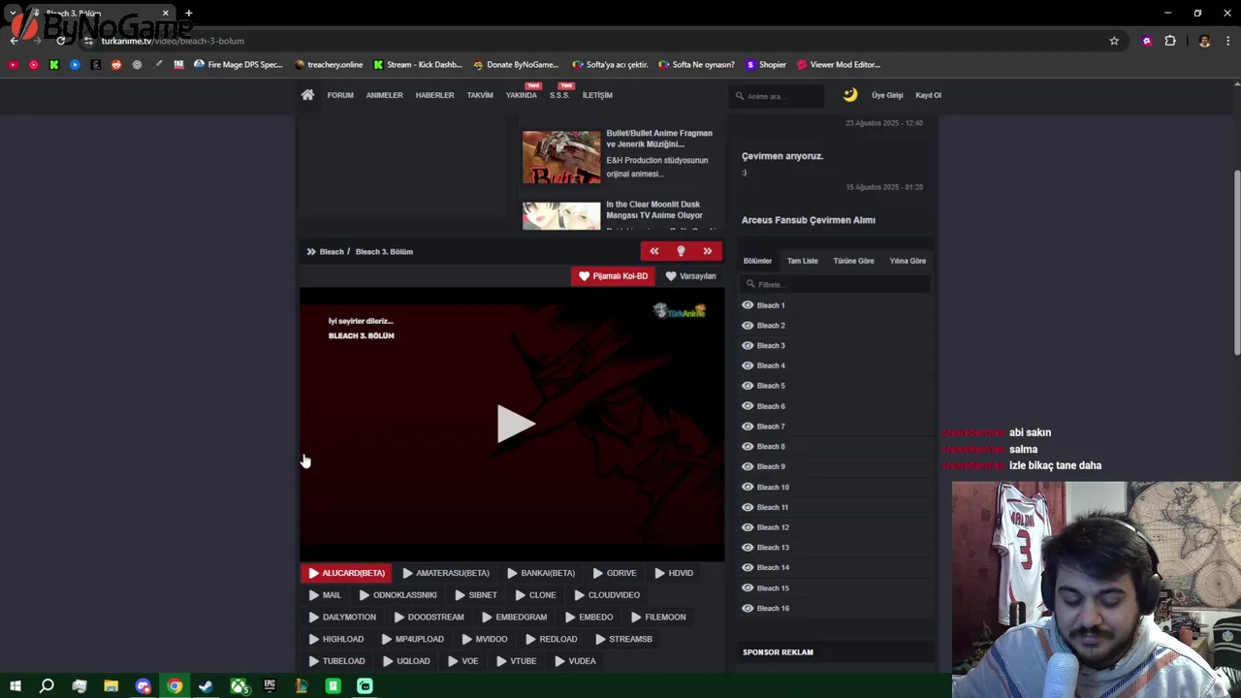Switch to DAILYMOTION player

click(342, 618)
